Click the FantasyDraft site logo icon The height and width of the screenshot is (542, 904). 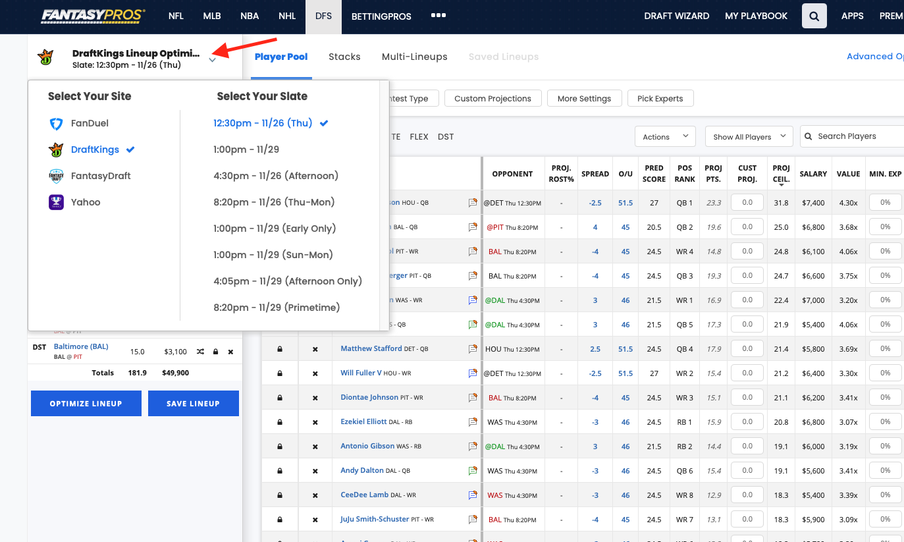click(x=56, y=176)
